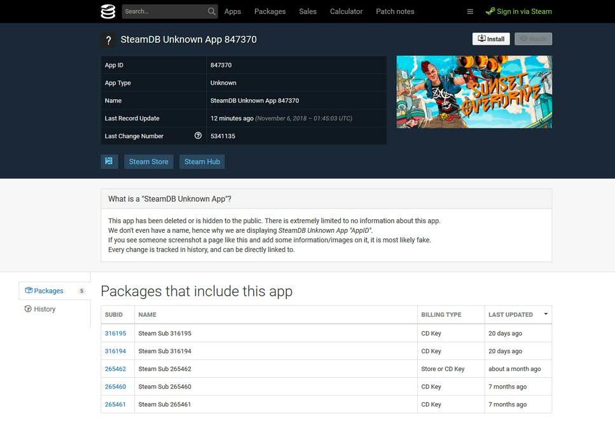
Task: Open the Packages navigation item
Action: [x=270, y=11]
